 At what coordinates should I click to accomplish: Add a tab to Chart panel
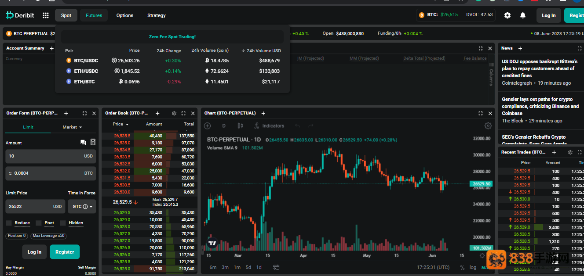click(x=263, y=113)
